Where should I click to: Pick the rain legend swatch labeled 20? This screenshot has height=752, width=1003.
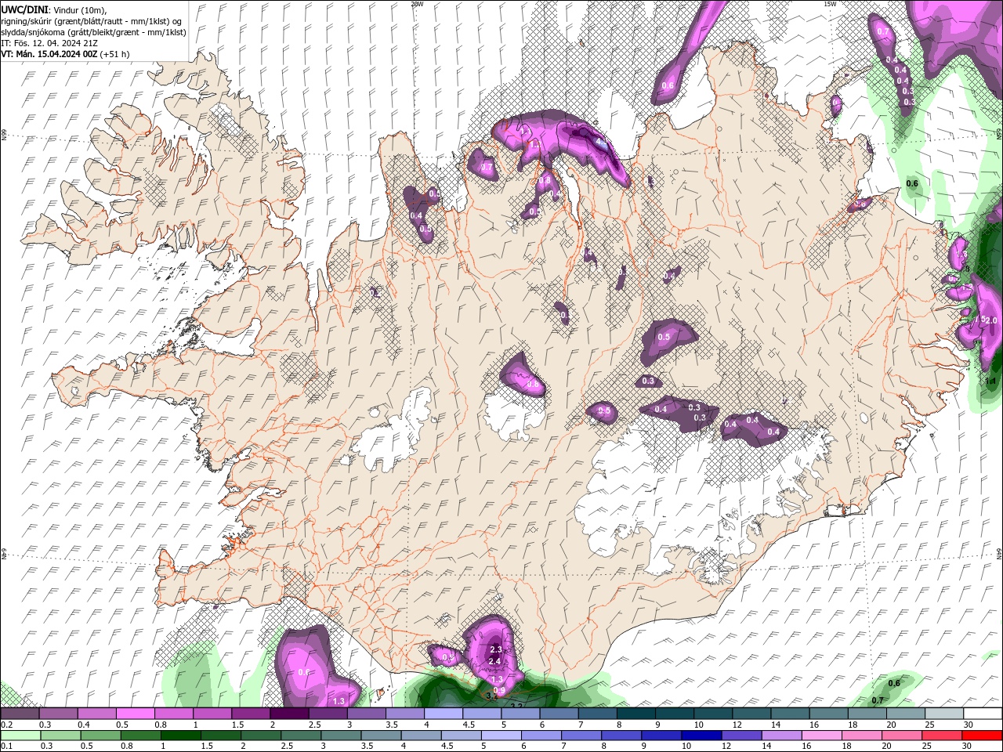tap(902, 736)
